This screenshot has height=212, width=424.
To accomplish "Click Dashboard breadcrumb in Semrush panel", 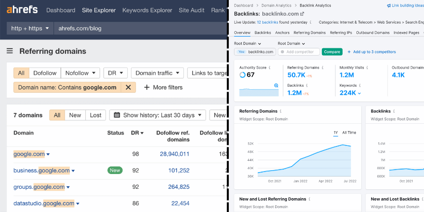I will [244, 5].
